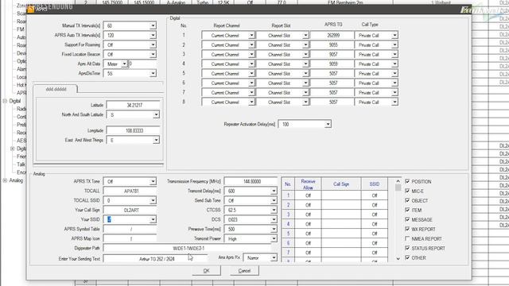Click the Call Sign column header
Screen dimensions: 509x286
pos(341,184)
